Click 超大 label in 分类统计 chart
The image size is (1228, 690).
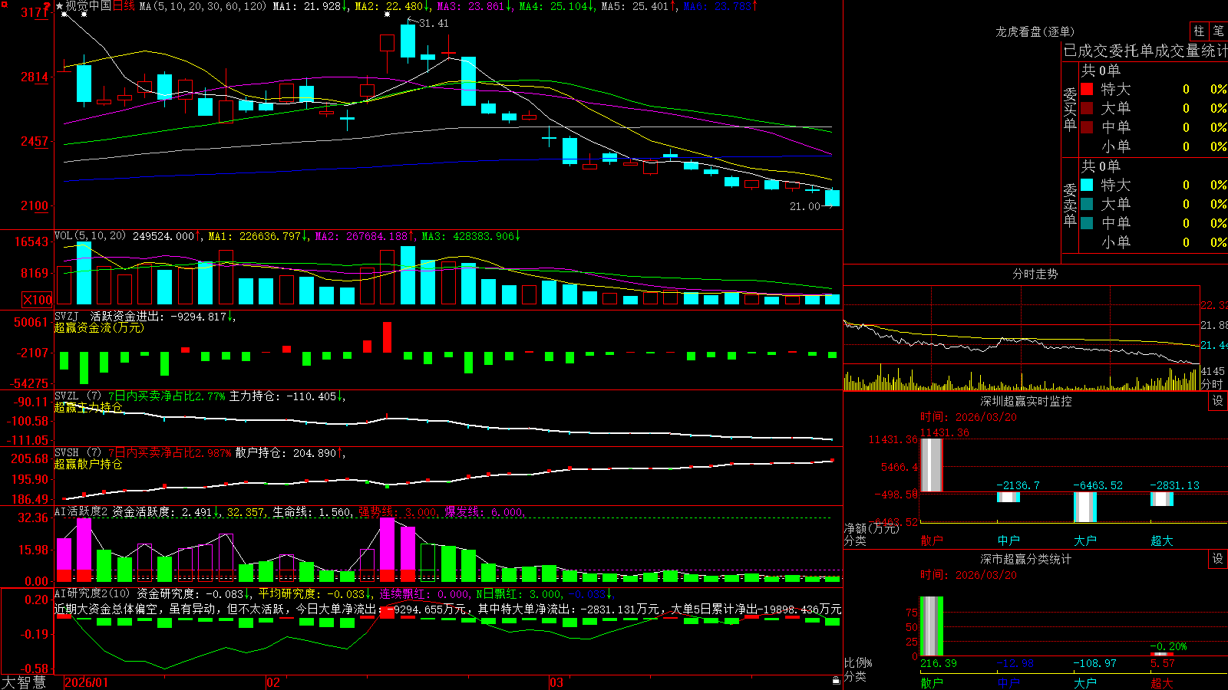tap(1162, 683)
